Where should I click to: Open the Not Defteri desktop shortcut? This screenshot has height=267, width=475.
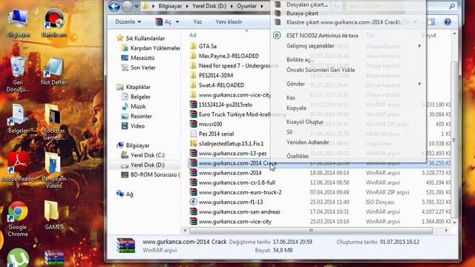click(x=54, y=71)
